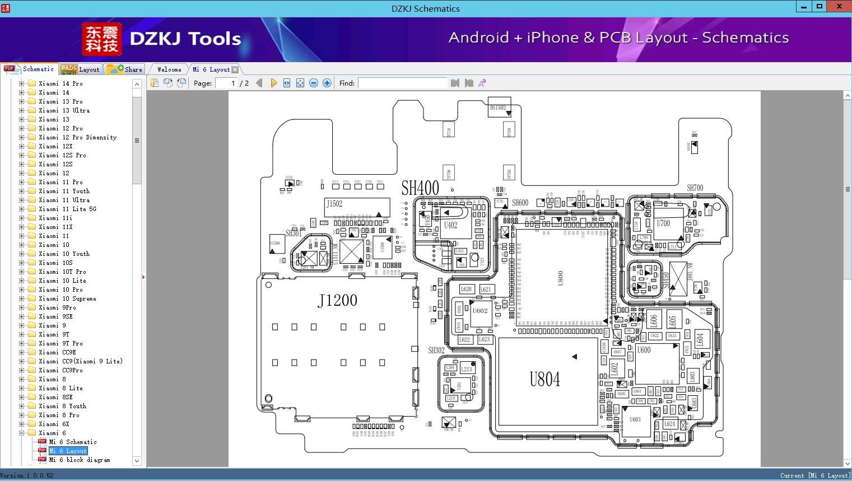Click the Version:1.0.0.52 status text
Viewport: 852px width, 481px height.
click(x=27, y=475)
